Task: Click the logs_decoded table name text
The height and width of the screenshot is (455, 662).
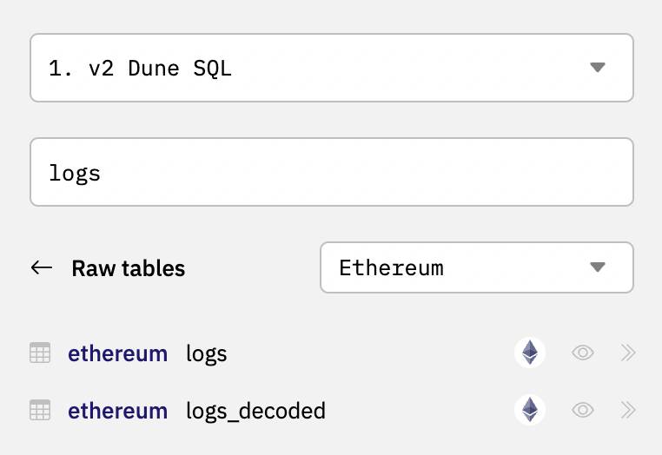Action: click(255, 411)
